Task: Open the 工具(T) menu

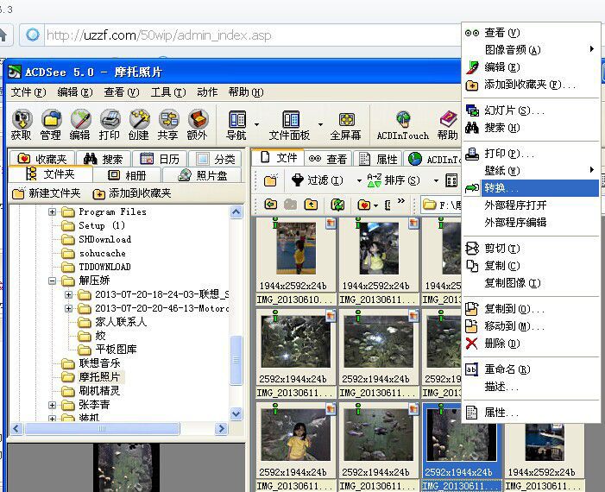Action: pos(168,92)
